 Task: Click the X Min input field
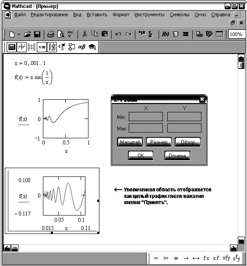tap(146, 117)
